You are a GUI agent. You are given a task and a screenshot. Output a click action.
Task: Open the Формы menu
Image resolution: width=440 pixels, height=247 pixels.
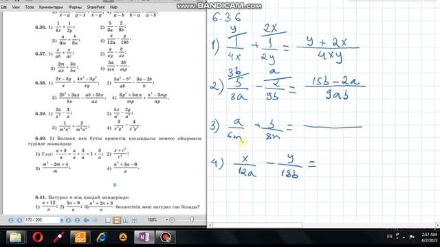point(75,7)
